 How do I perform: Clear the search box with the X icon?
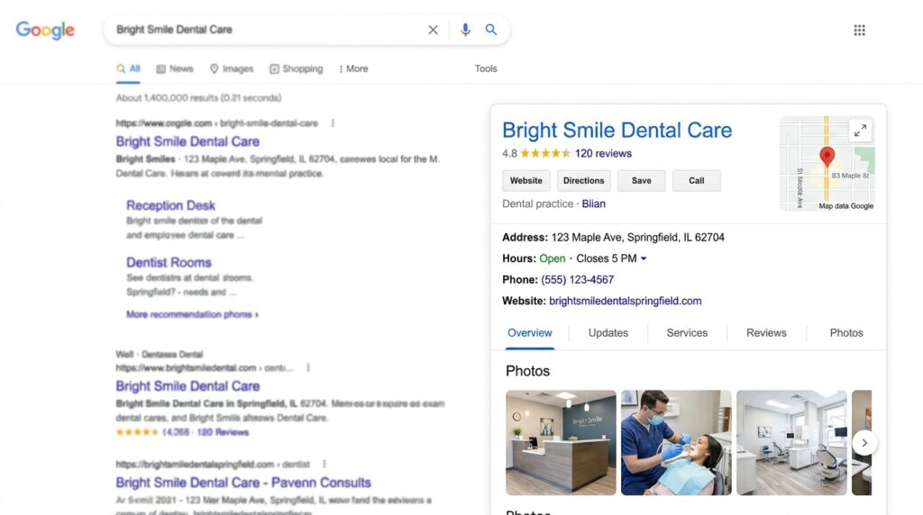click(x=433, y=30)
